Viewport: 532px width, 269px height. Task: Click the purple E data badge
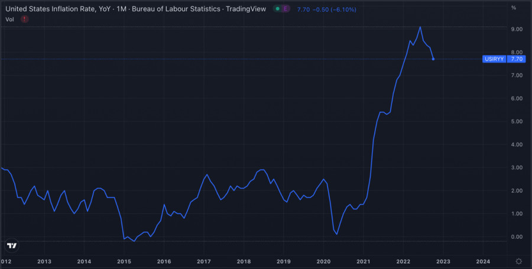pos(286,9)
